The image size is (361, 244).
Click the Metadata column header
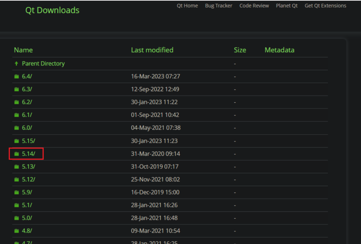pos(279,50)
